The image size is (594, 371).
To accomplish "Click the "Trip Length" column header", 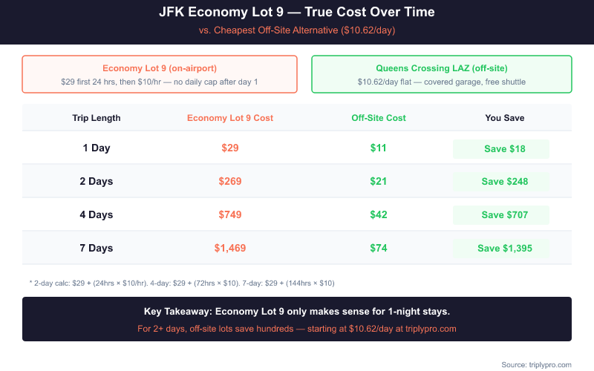I will (97, 118).
